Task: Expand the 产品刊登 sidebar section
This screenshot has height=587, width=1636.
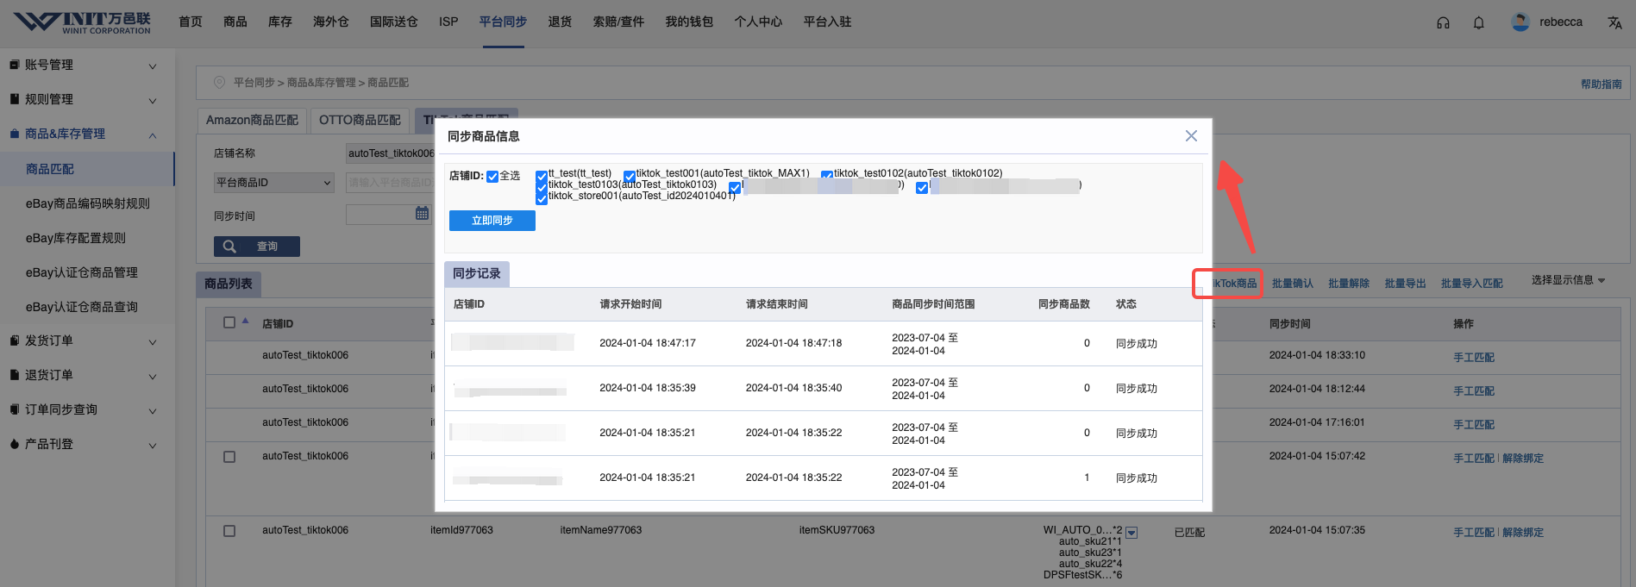Action: [x=153, y=446]
